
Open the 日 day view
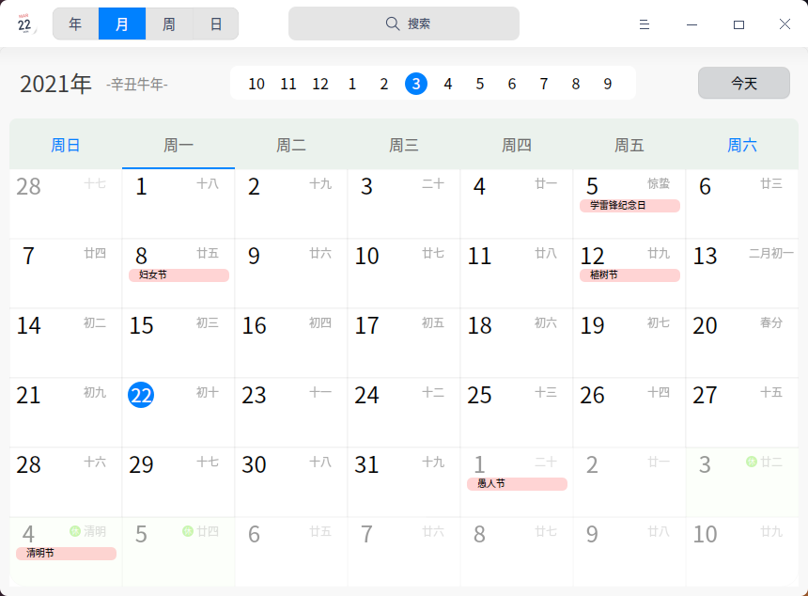215,24
